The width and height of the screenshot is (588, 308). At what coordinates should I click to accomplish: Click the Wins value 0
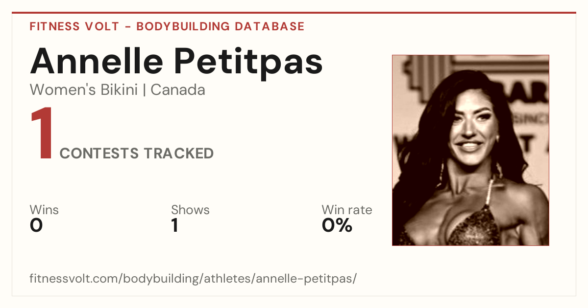click(x=36, y=225)
